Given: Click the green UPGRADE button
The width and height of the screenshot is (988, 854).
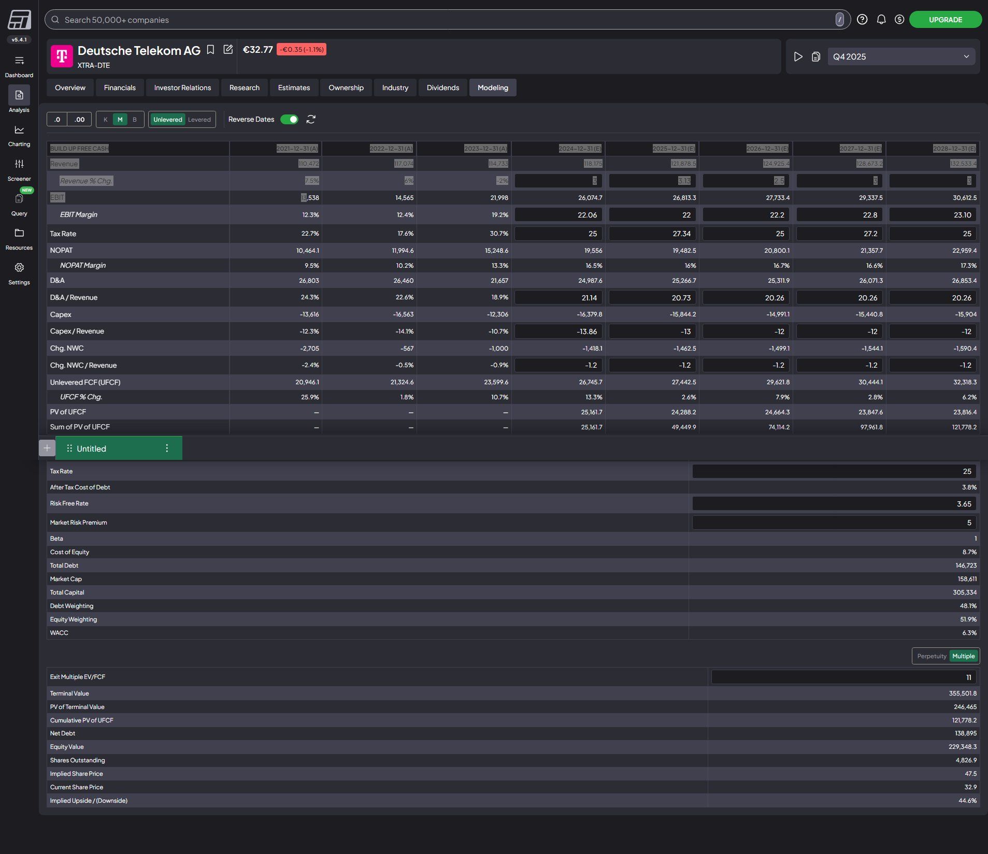Looking at the screenshot, I should tap(945, 20).
